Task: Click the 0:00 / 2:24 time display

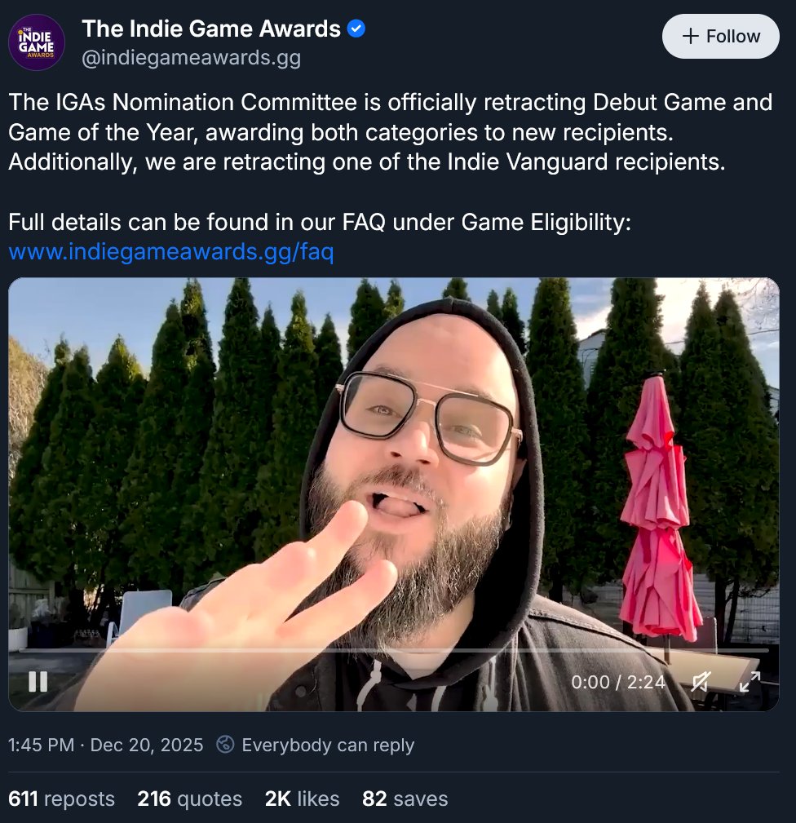Action: pos(618,682)
